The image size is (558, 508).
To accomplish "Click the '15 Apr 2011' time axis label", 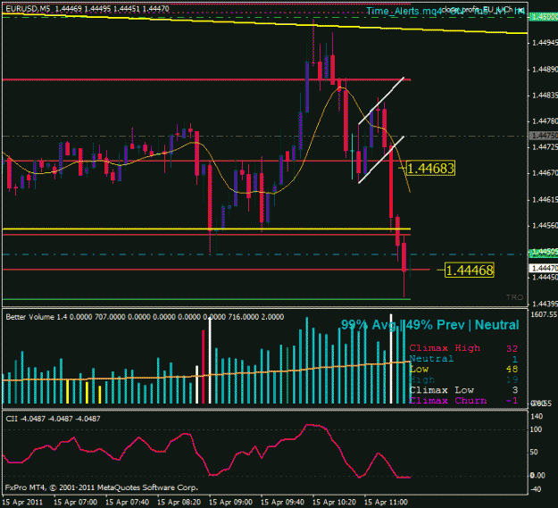I will tap(22, 503).
